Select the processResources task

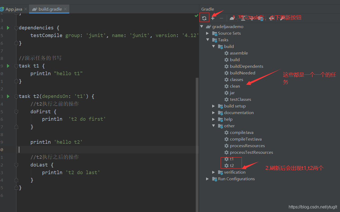[247, 146]
